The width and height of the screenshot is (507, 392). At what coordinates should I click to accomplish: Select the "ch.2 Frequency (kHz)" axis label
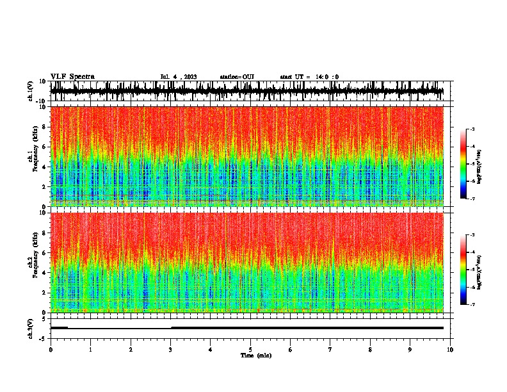pyautogui.click(x=33, y=255)
